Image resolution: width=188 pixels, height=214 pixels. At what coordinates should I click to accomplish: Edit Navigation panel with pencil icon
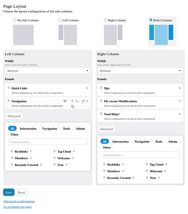[x=83, y=101]
